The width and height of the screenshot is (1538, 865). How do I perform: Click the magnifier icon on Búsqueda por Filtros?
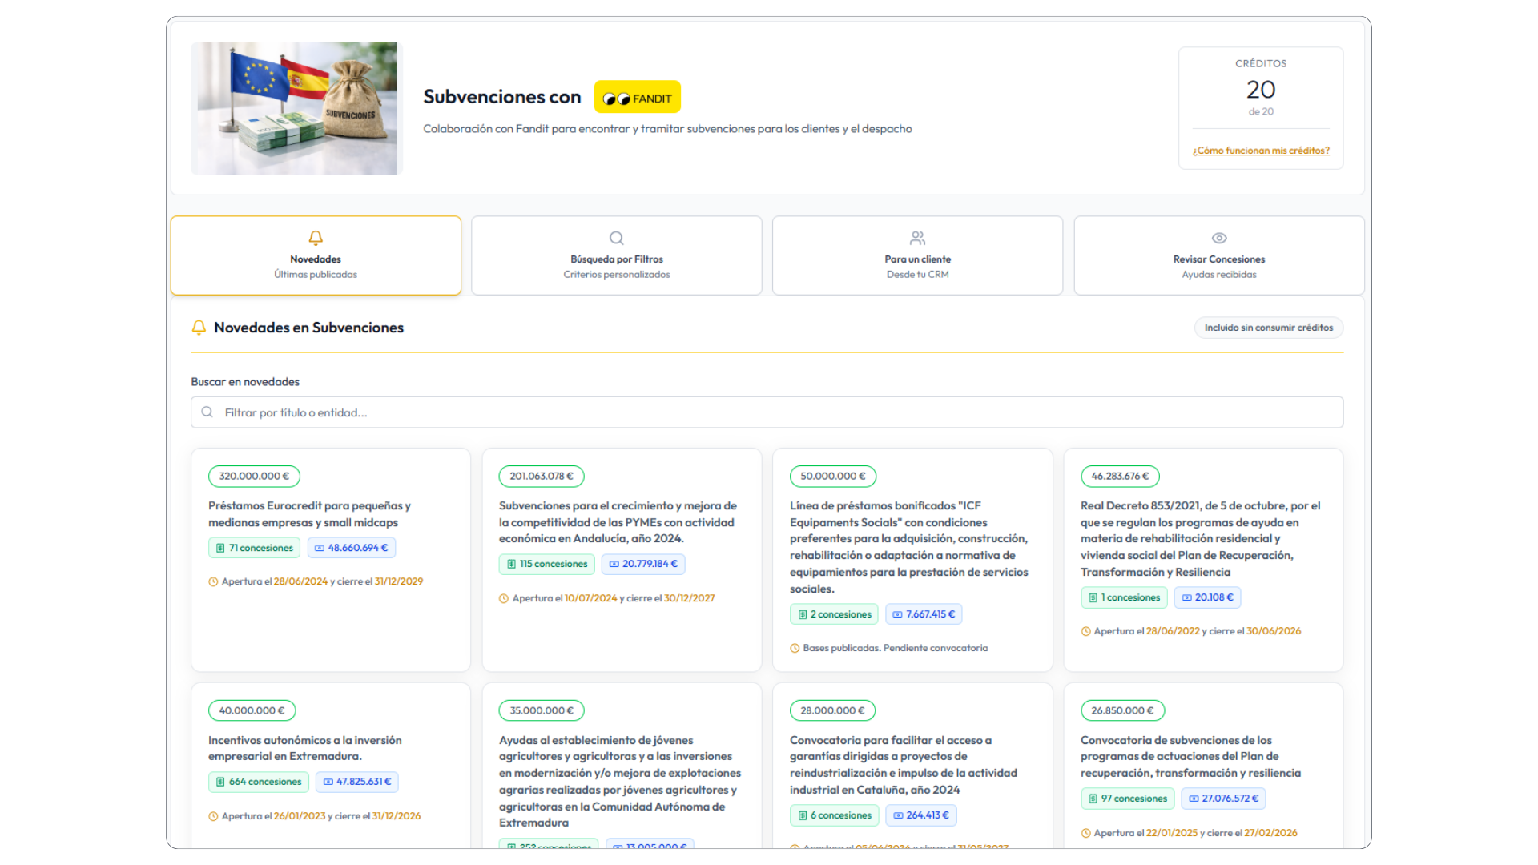tap(616, 238)
